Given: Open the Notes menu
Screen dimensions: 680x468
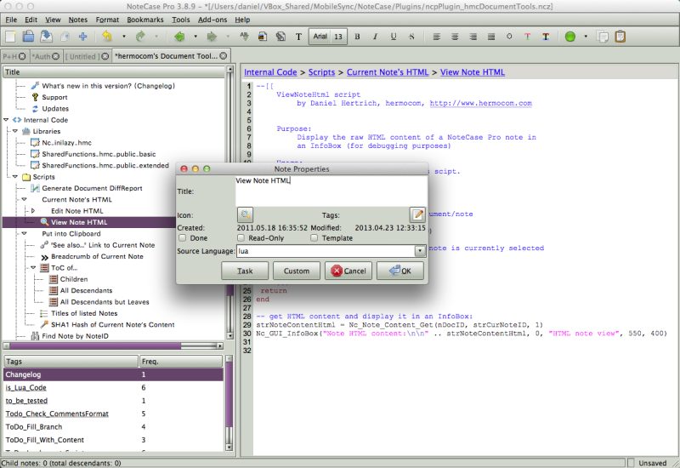Looking at the screenshot, I should click(x=77, y=20).
